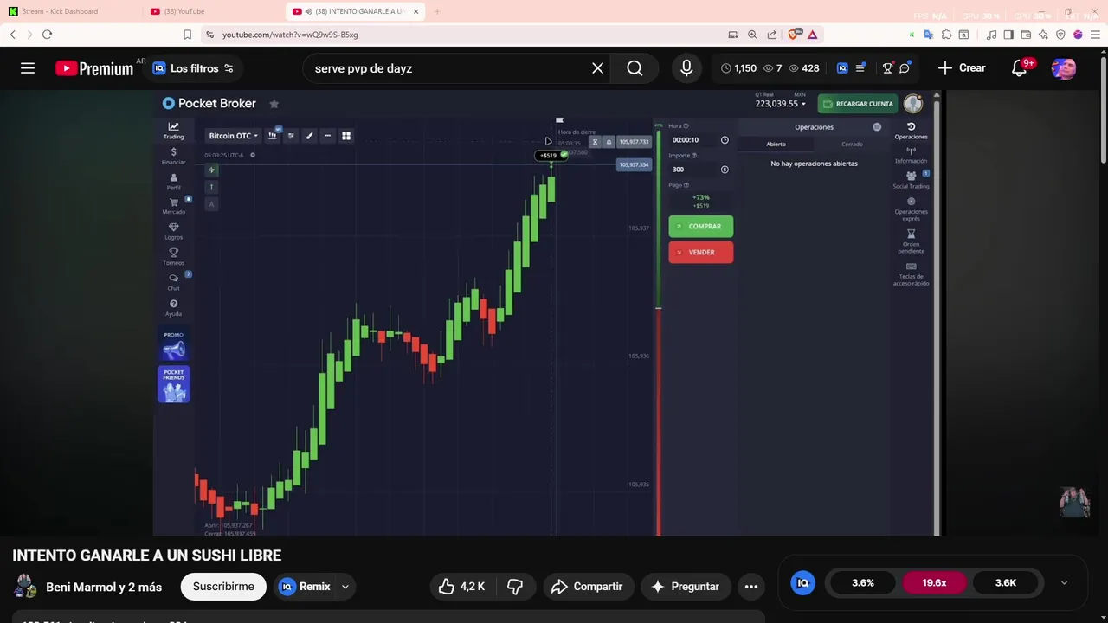Switch to the Abierto operations tab

tap(776, 145)
